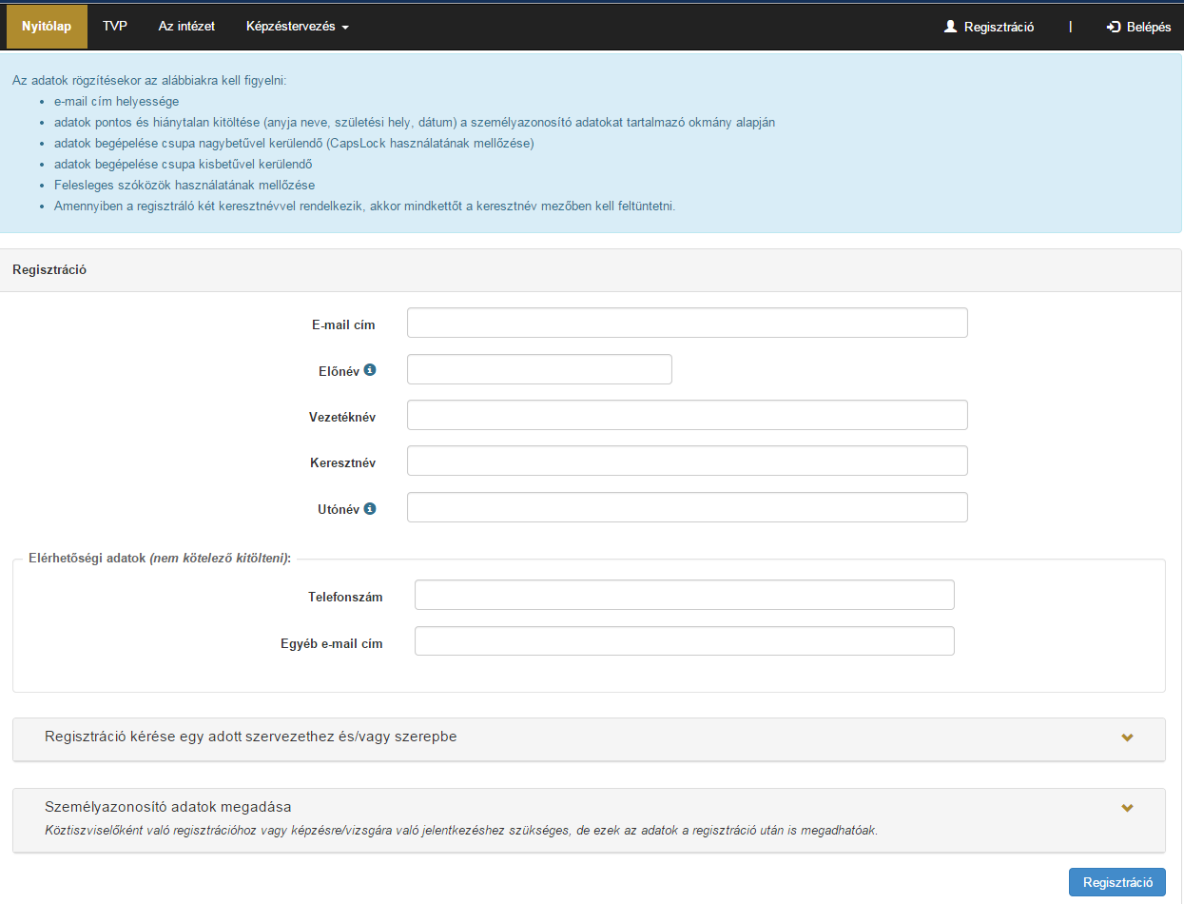
Task: Click the Regisztráció kérése egy adott szervezethez heading
Action: point(251,737)
